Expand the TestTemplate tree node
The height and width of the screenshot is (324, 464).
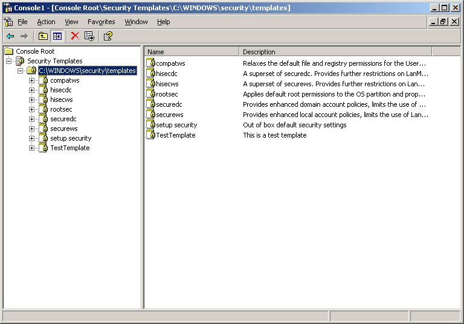pos(32,148)
